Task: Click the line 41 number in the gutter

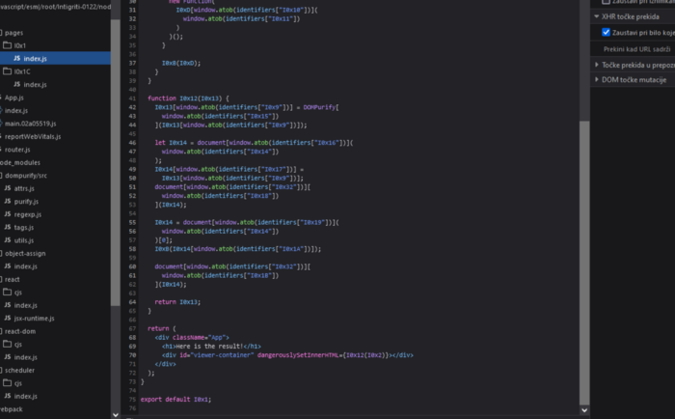Action: click(x=132, y=98)
